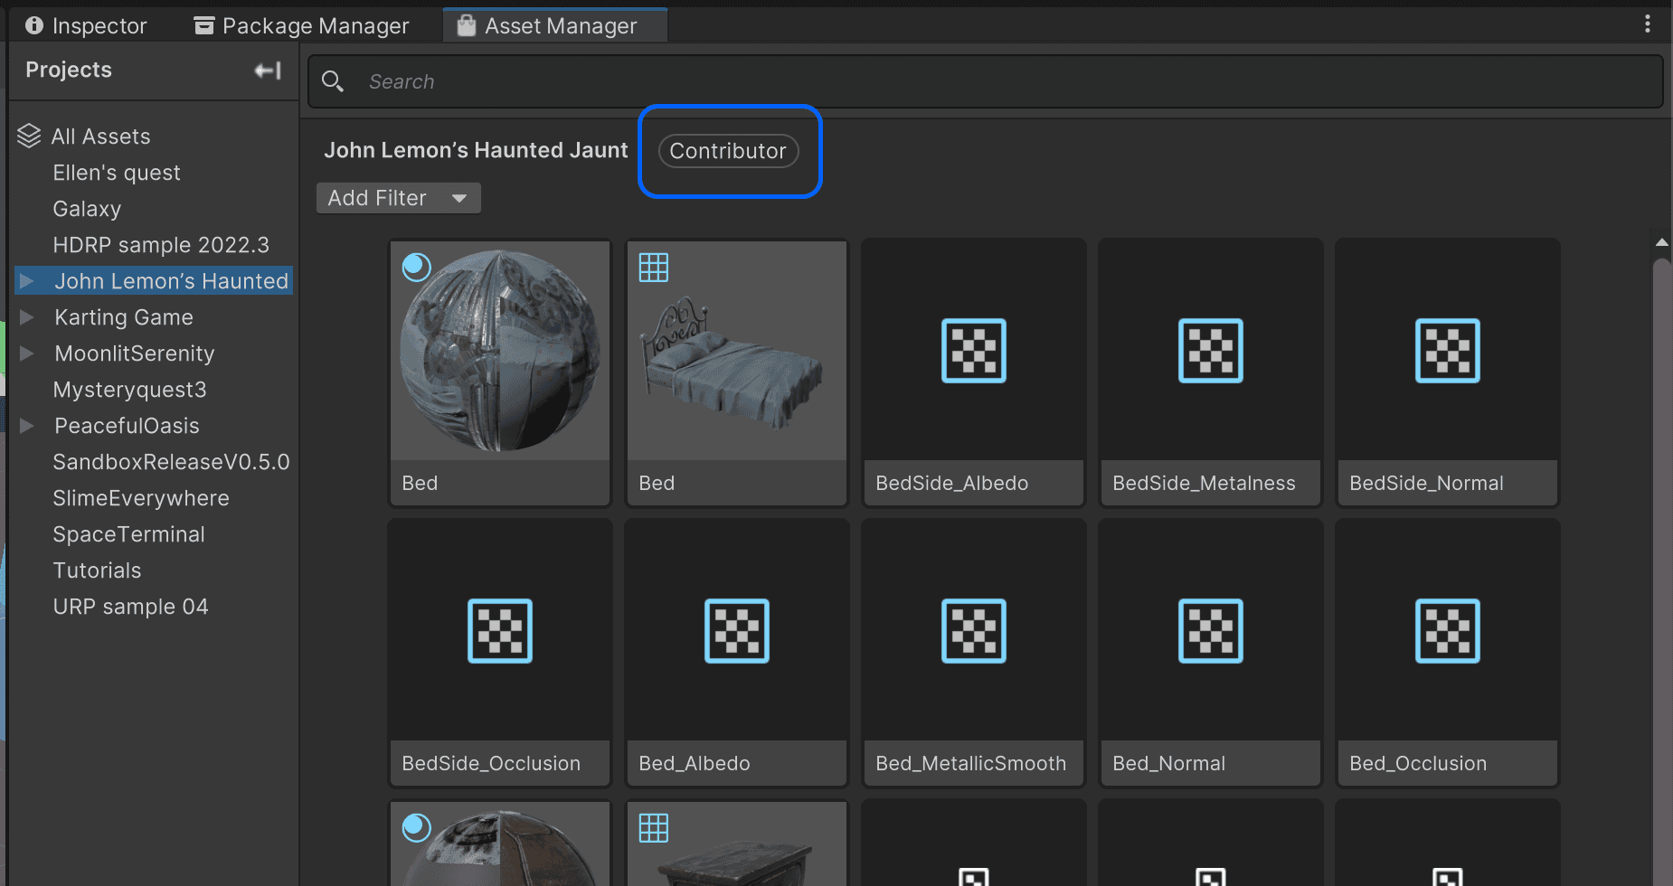
Task: Open the Add Filter dropdown
Action: [398, 198]
